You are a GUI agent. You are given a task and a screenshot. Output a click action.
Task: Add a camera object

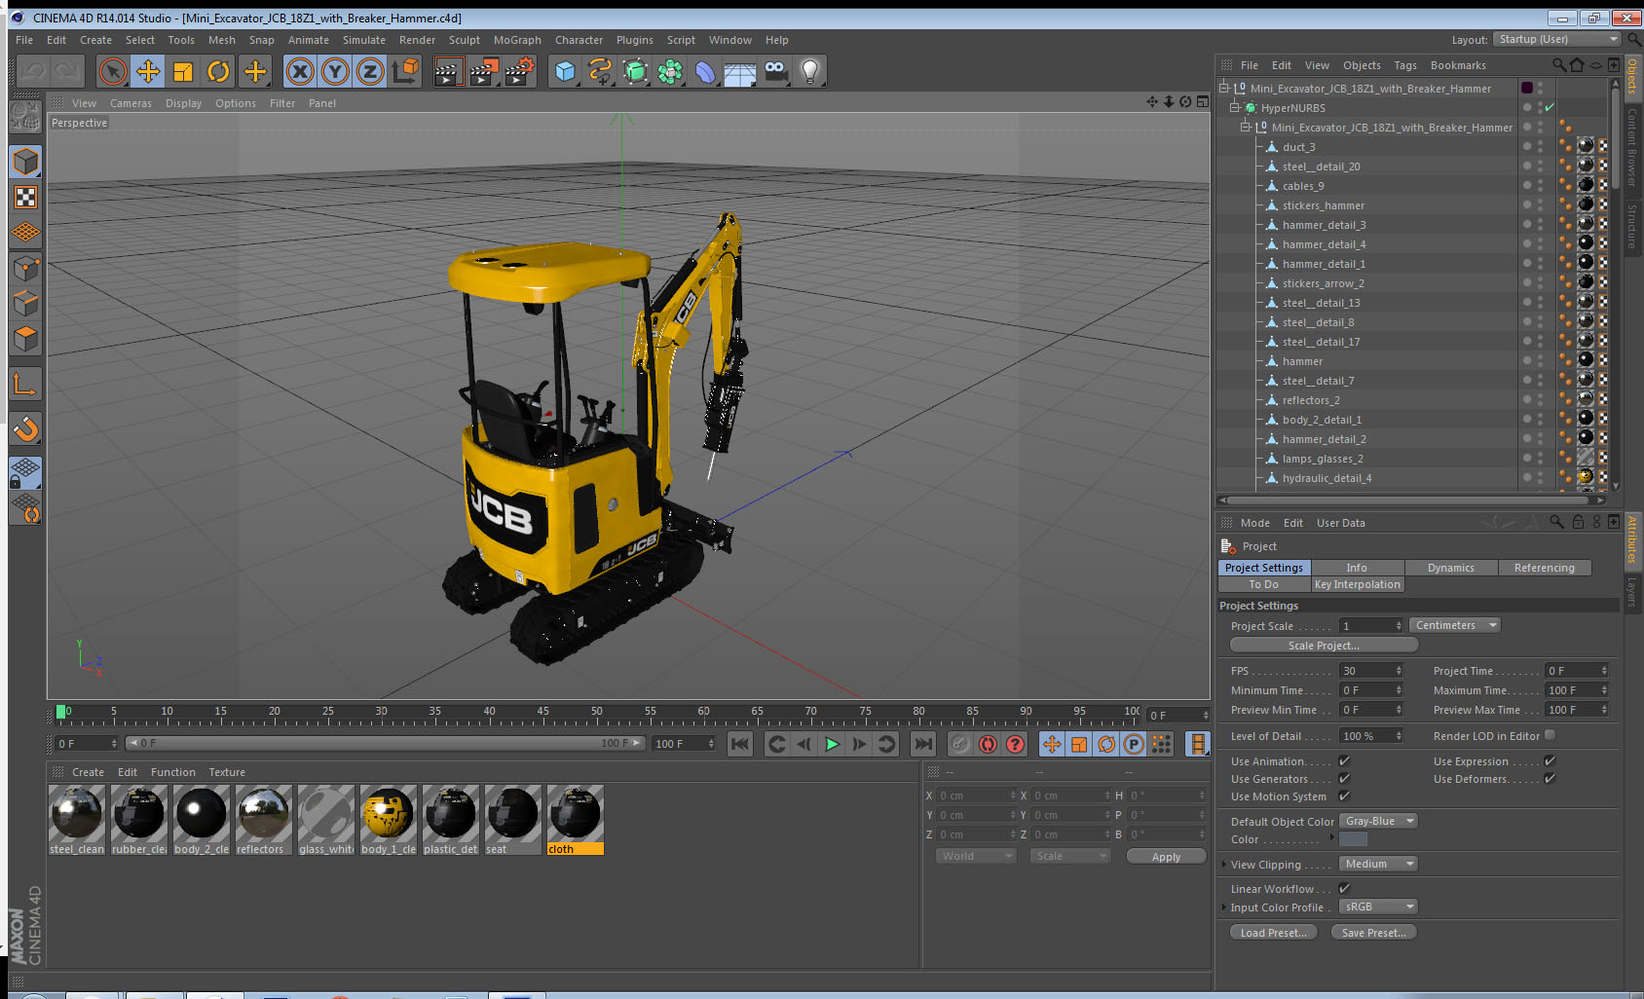pyautogui.click(x=775, y=71)
